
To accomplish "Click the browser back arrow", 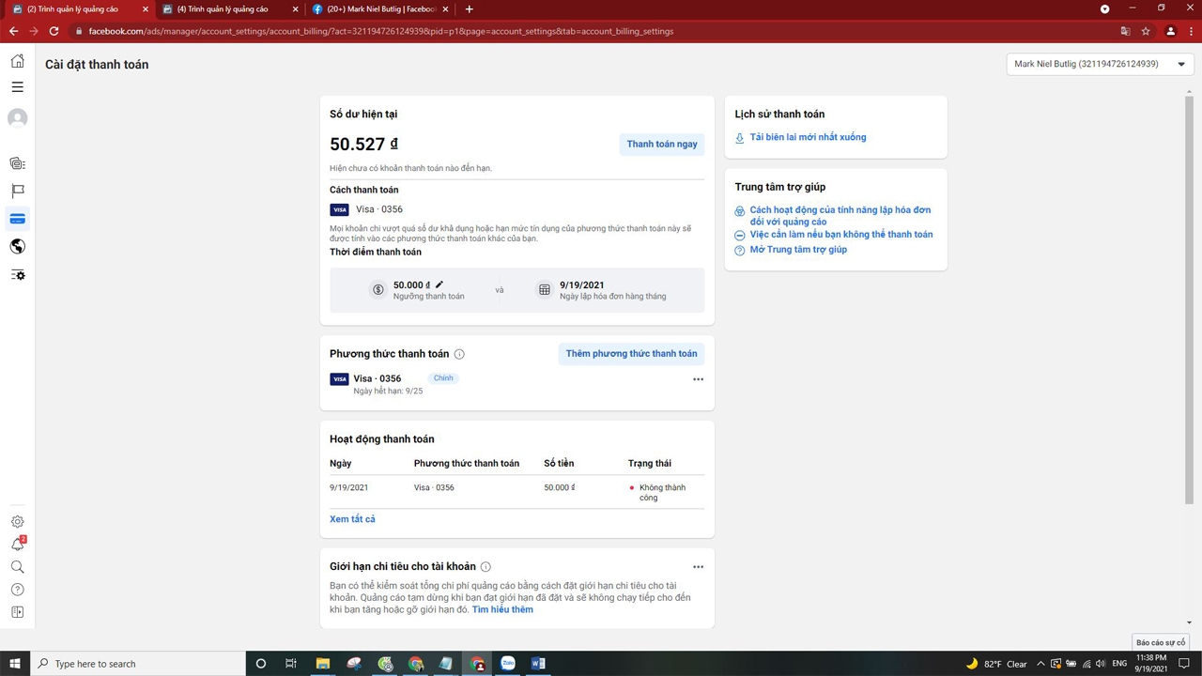I will tap(13, 31).
